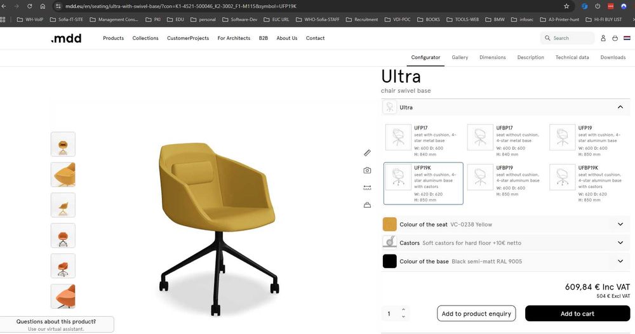Click the browser address bar URL
This screenshot has width=635, height=334.
pyautogui.click(x=180, y=6)
